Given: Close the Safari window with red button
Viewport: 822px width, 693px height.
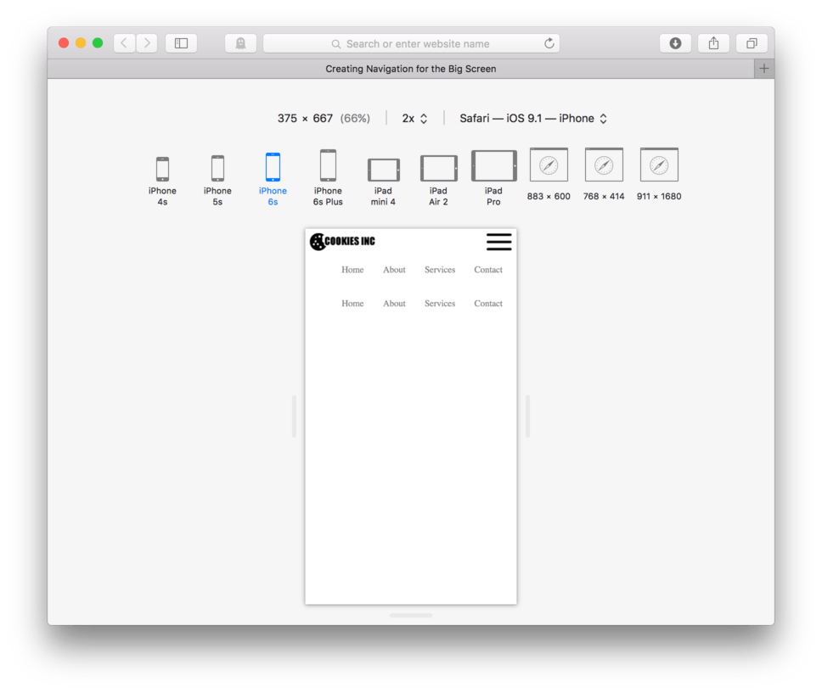Looking at the screenshot, I should coord(64,43).
